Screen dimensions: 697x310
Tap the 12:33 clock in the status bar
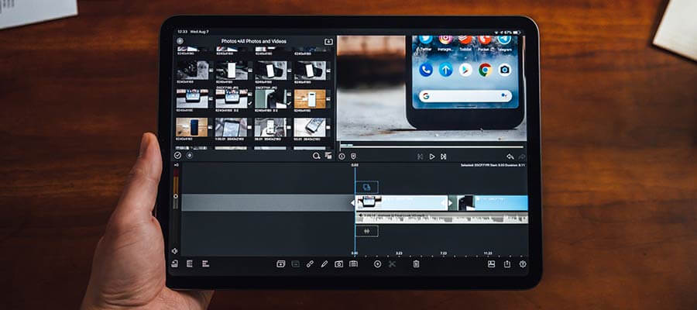coord(182,32)
